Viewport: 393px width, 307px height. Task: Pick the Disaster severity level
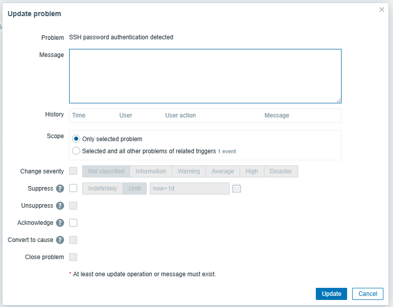point(280,171)
